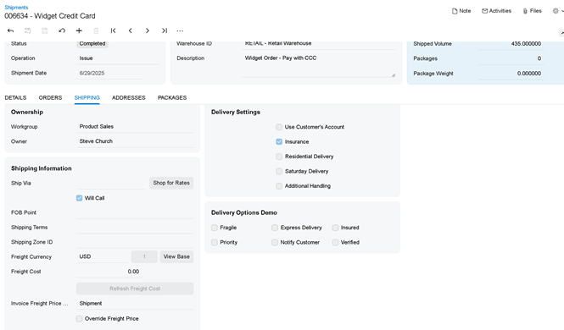
Task: Click the Shop for Rates button
Action: click(171, 183)
